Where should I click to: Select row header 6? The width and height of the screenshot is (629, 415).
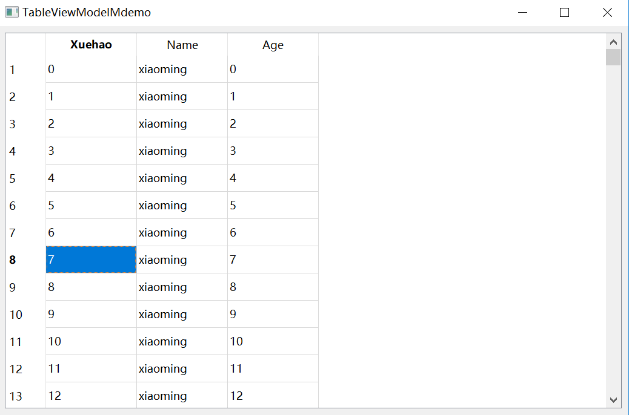tap(25, 206)
